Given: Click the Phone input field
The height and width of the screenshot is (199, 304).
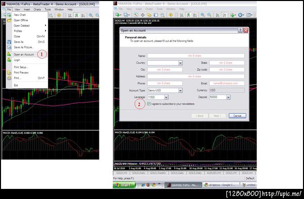Looking at the screenshot, I should 165,83.
